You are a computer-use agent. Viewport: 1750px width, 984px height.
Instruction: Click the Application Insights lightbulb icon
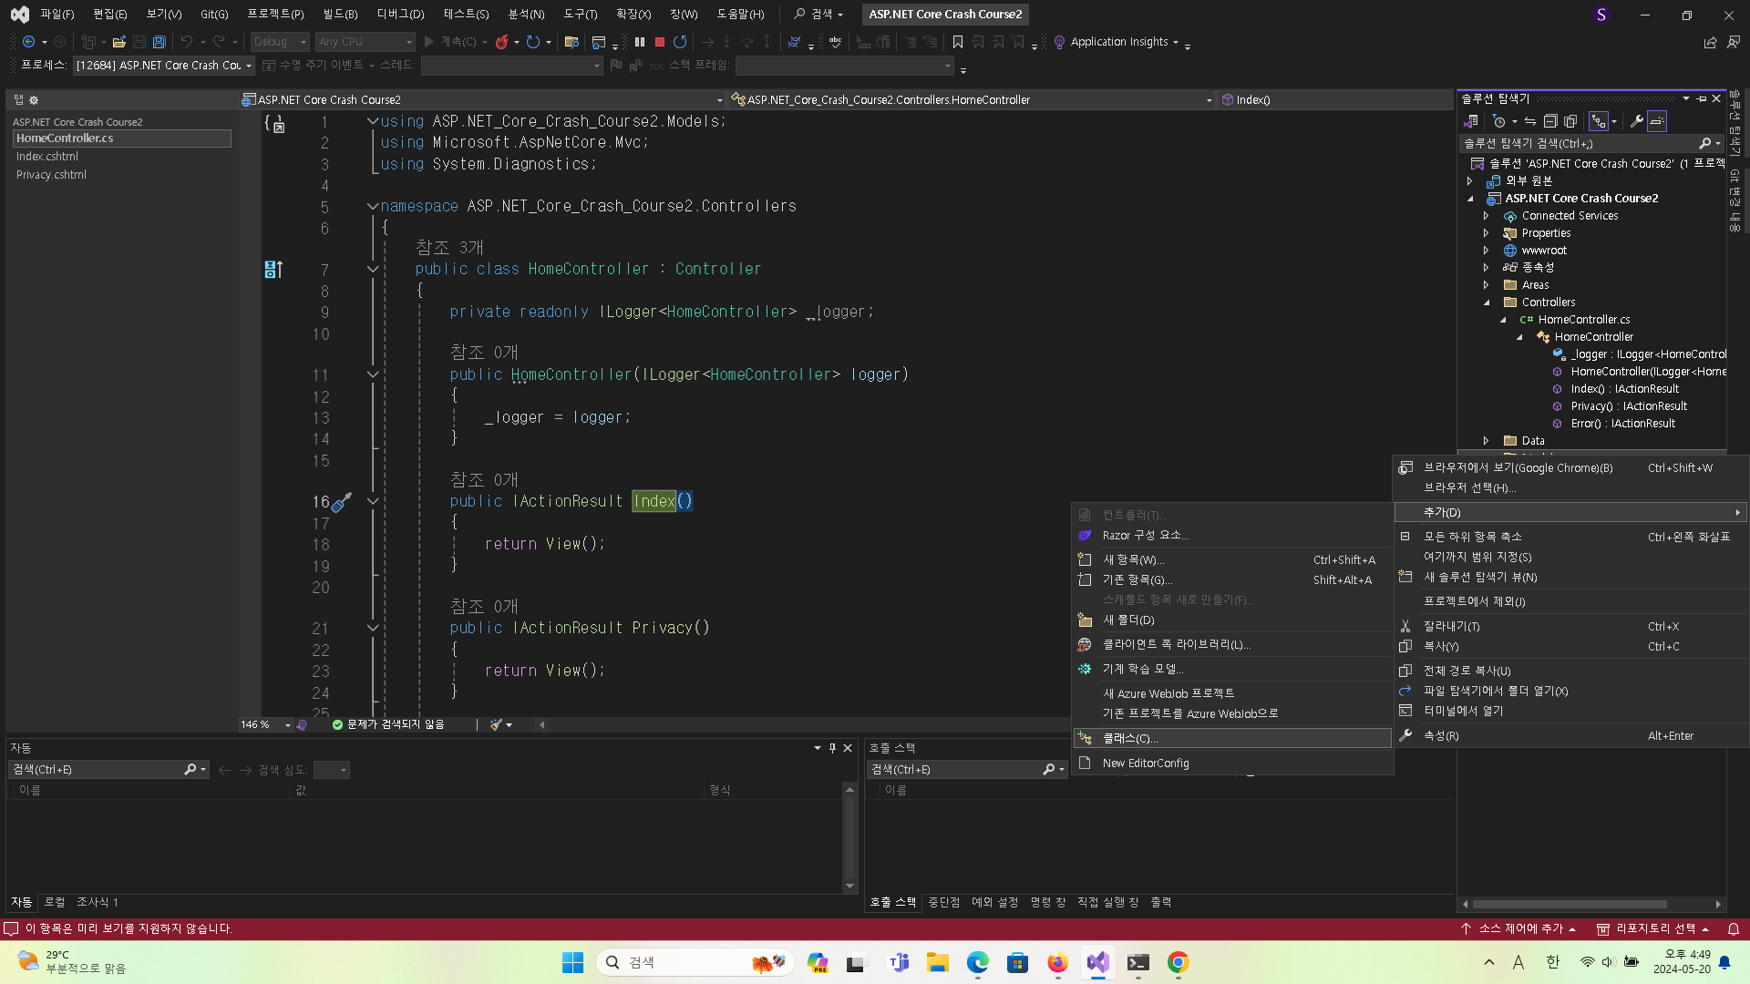1059,42
